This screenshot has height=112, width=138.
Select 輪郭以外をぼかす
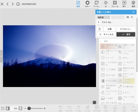pyautogui.click(x=126, y=69)
